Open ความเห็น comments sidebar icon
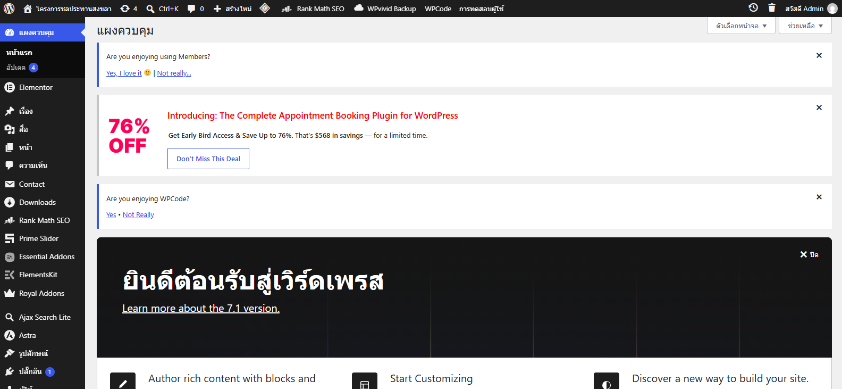This screenshot has height=389, width=842. tap(10, 165)
